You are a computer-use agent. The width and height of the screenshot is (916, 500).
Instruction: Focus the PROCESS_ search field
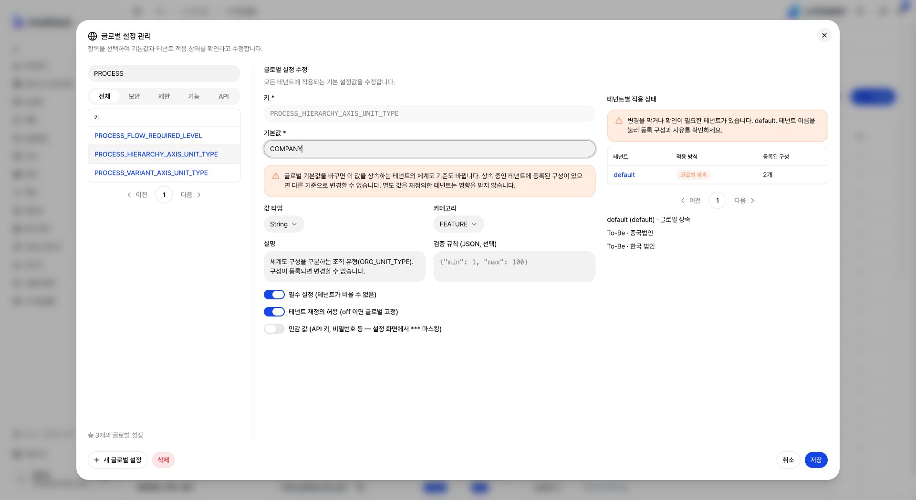[x=164, y=73]
